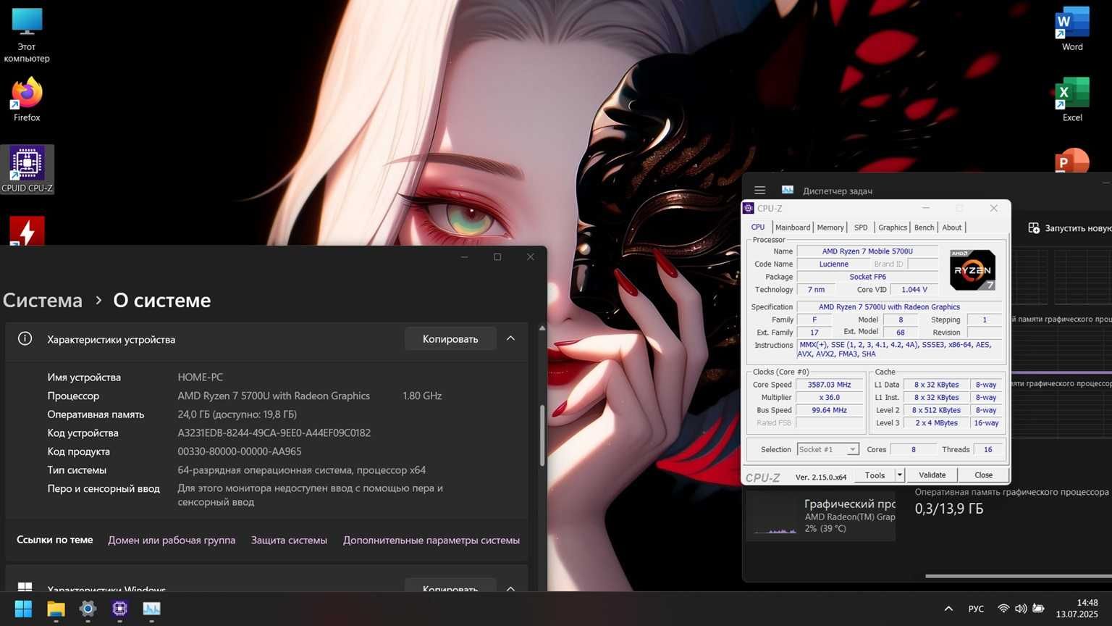Click the Tools button in CPU-Z
Screen dimensions: 1112x626
pos(875,475)
